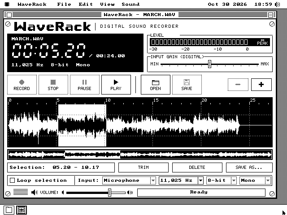Click the PEAK indicator in the level meter
This screenshot has width=287, height=215.
(262, 42)
